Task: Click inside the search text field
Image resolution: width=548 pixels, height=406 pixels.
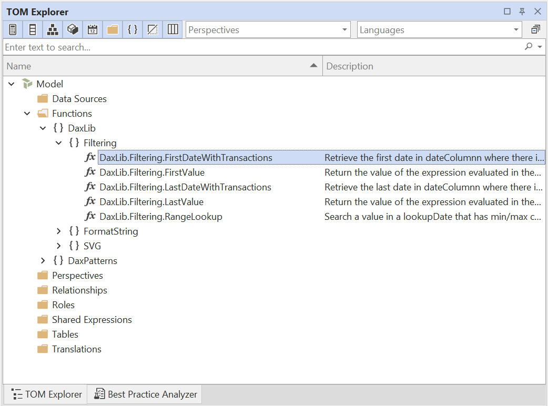Action: coord(210,46)
